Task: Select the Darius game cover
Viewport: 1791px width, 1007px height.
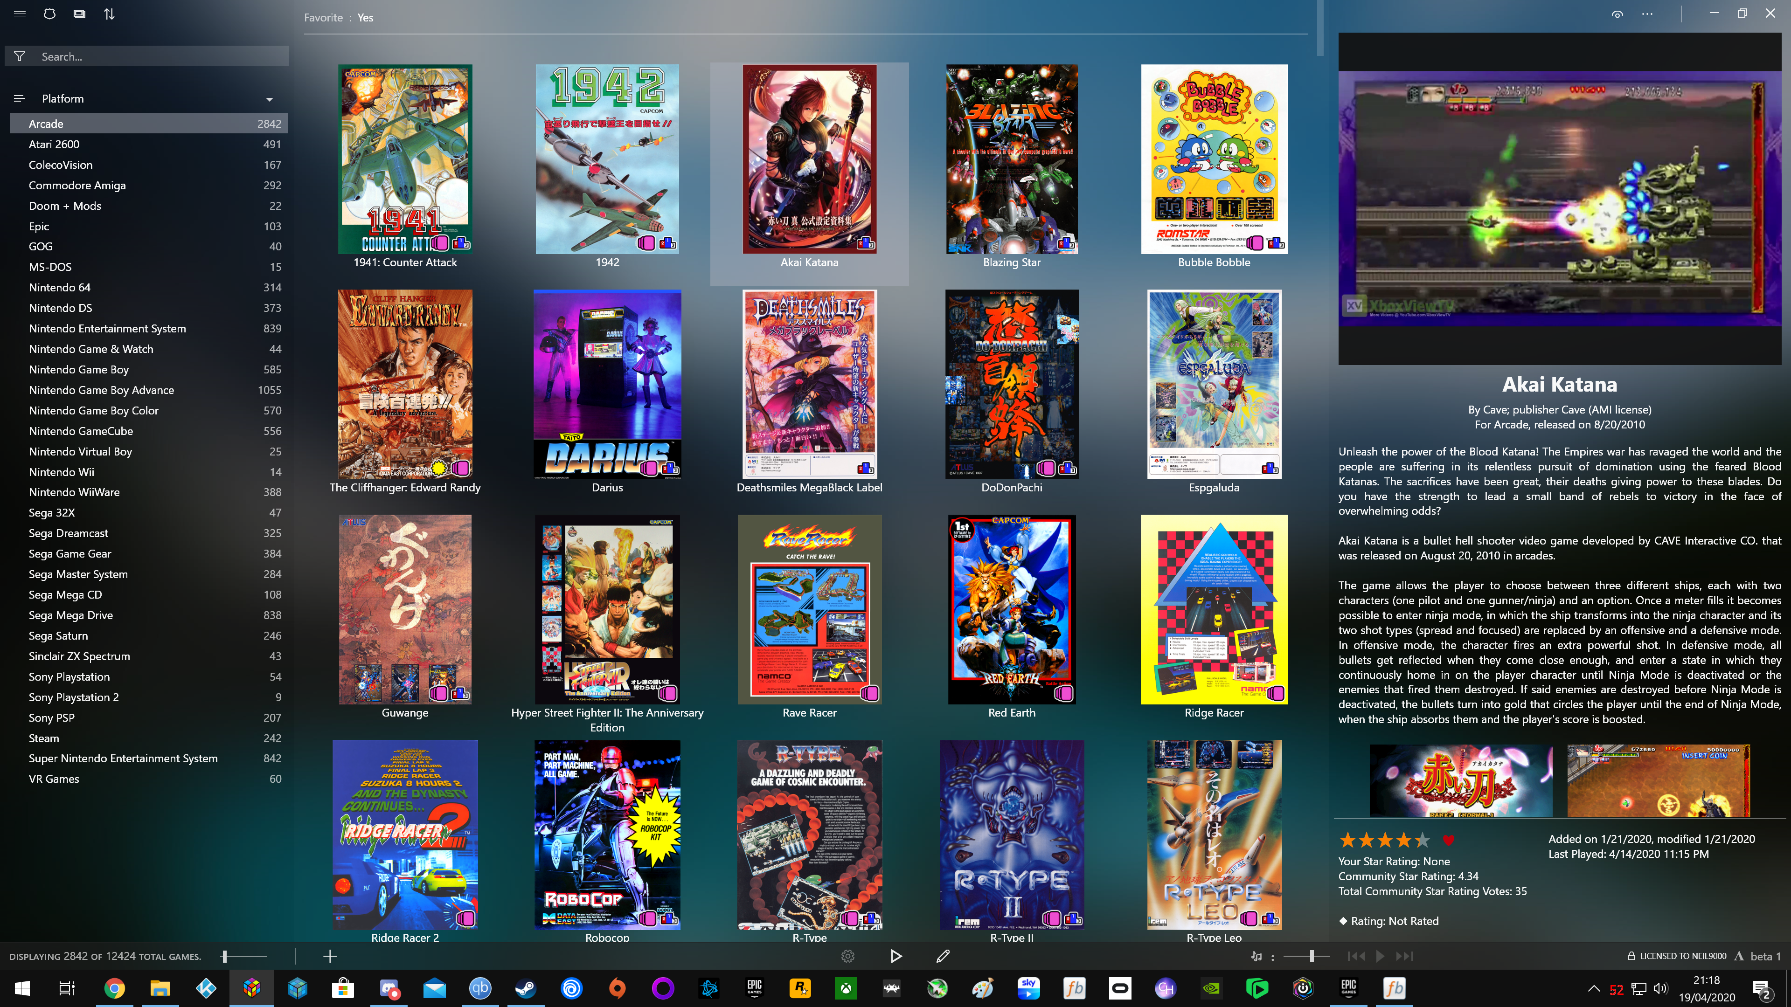Action: coord(607,384)
